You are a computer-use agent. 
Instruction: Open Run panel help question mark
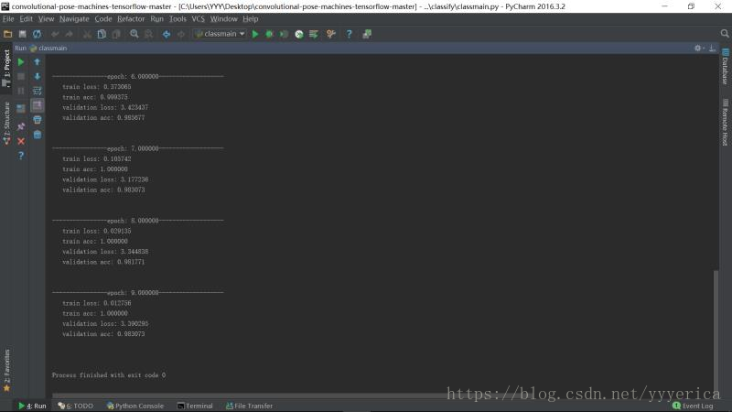click(21, 156)
